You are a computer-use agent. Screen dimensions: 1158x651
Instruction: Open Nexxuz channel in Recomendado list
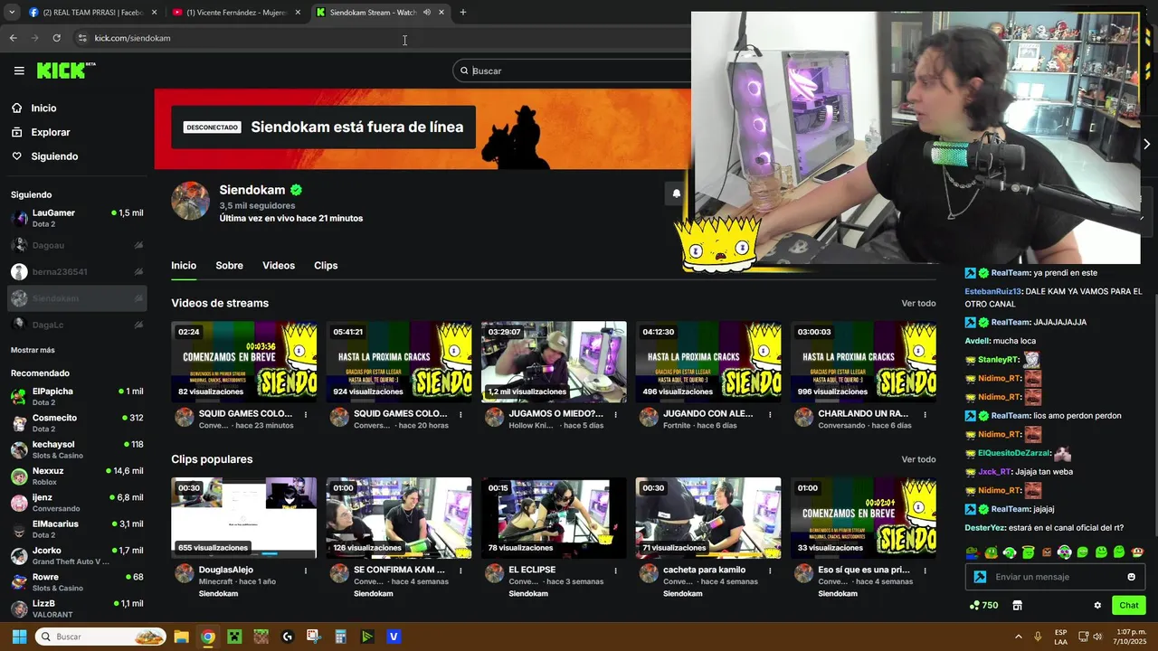click(x=77, y=476)
